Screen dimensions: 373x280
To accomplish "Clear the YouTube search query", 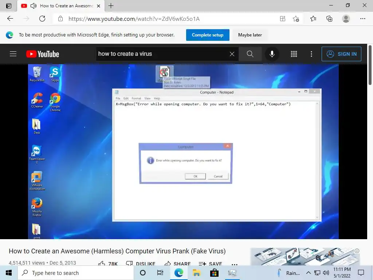I will [232, 54].
